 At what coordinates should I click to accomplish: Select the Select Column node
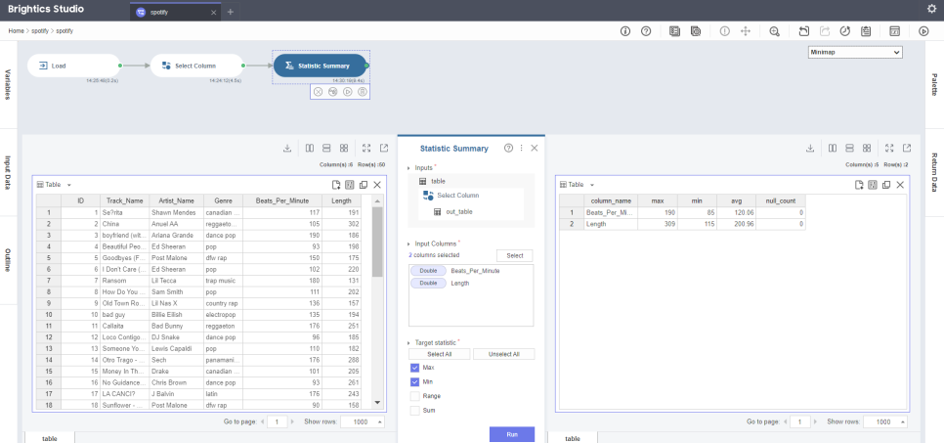(x=196, y=66)
